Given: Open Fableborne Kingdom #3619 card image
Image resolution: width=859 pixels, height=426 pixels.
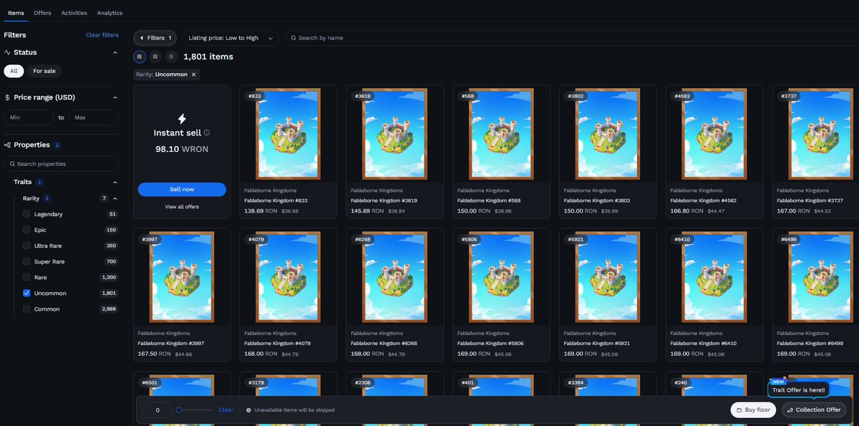Looking at the screenshot, I should [394, 134].
